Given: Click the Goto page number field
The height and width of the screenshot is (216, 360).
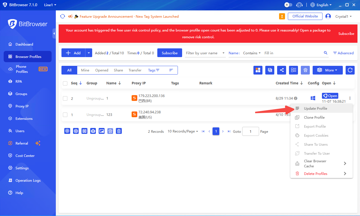Looking at the screenshot, I should (250, 131).
